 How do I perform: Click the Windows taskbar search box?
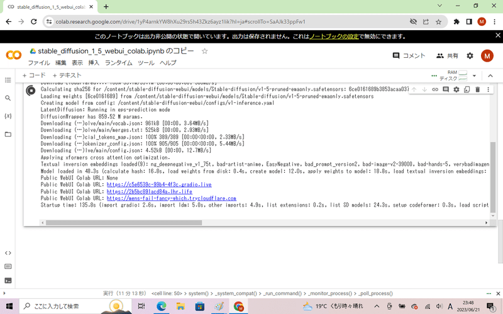[x=75, y=306]
